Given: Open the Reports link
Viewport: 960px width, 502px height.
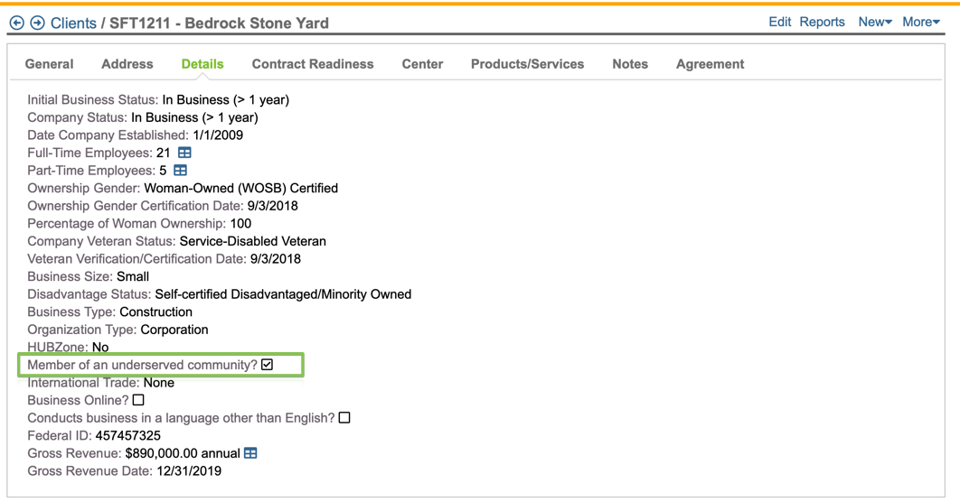Looking at the screenshot, I should coord(822,22).
